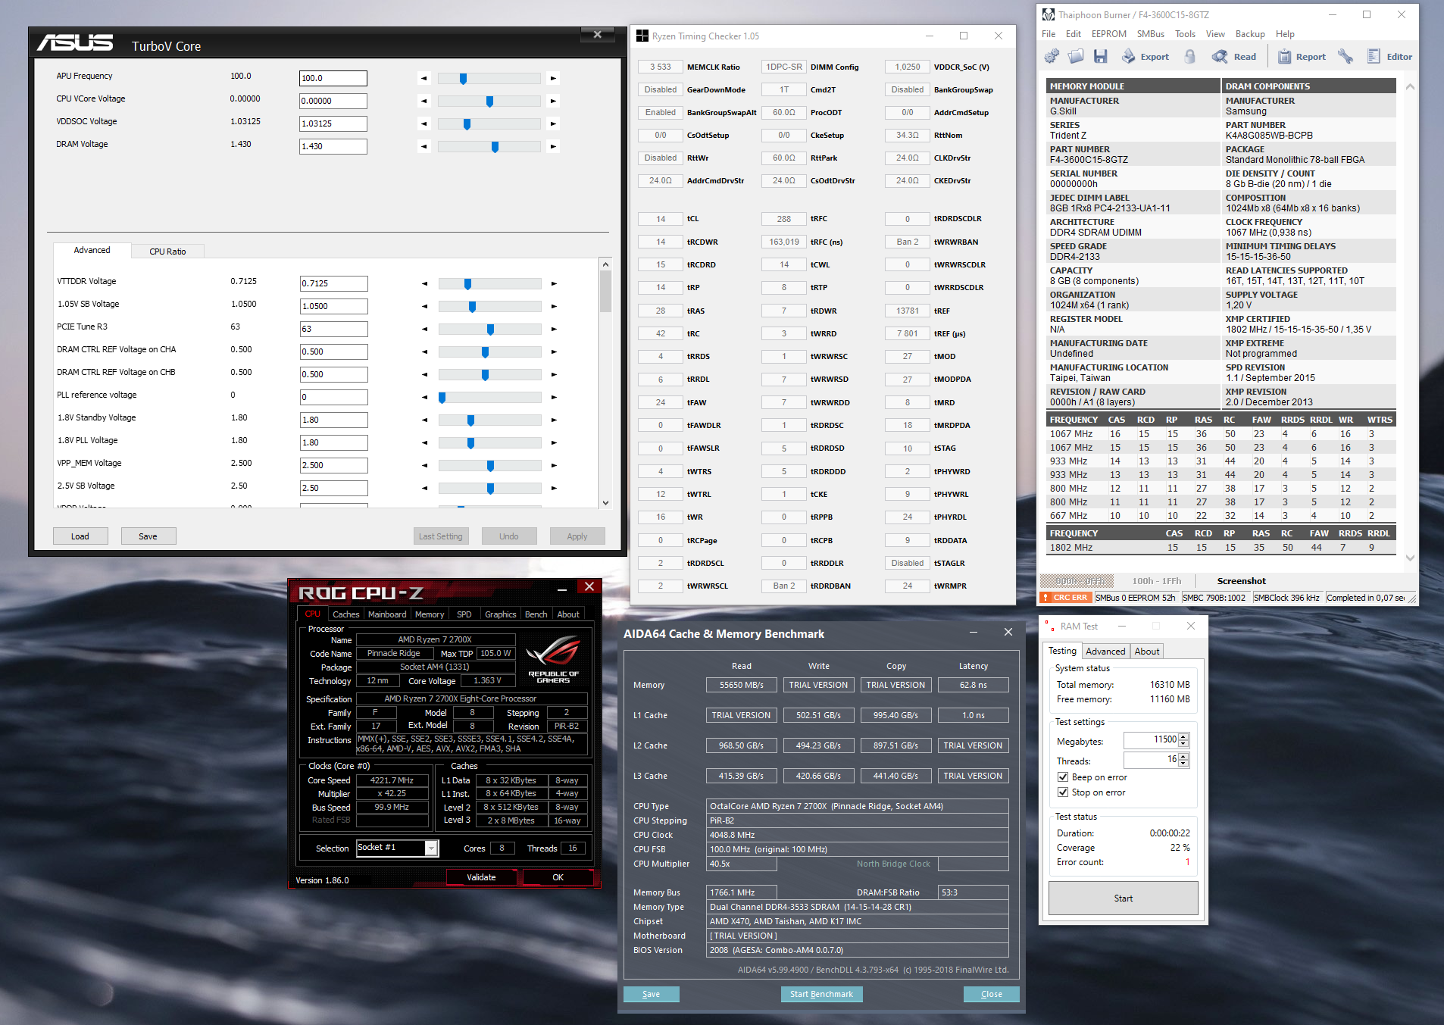Viewport: 1444px width, 1025px height.
Task: Increase Megabytes with the up stepper
Action: click(x=1183, y=736)
